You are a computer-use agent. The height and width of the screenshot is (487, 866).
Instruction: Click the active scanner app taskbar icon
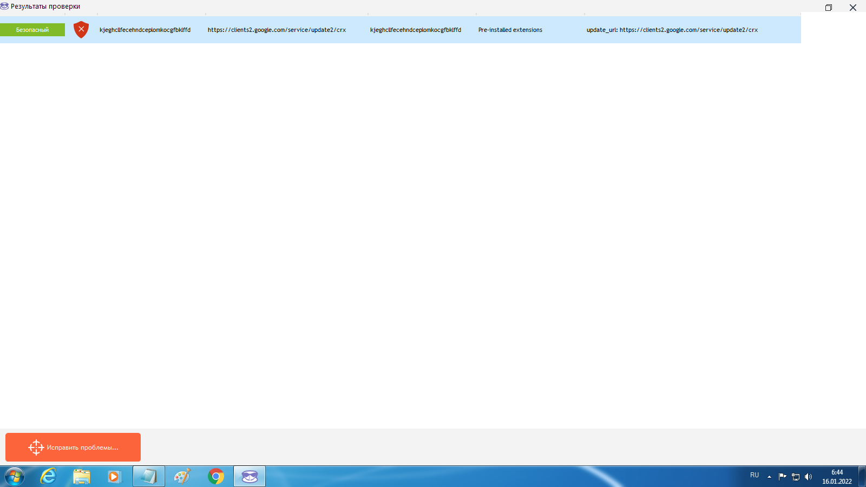coord(250,476)
